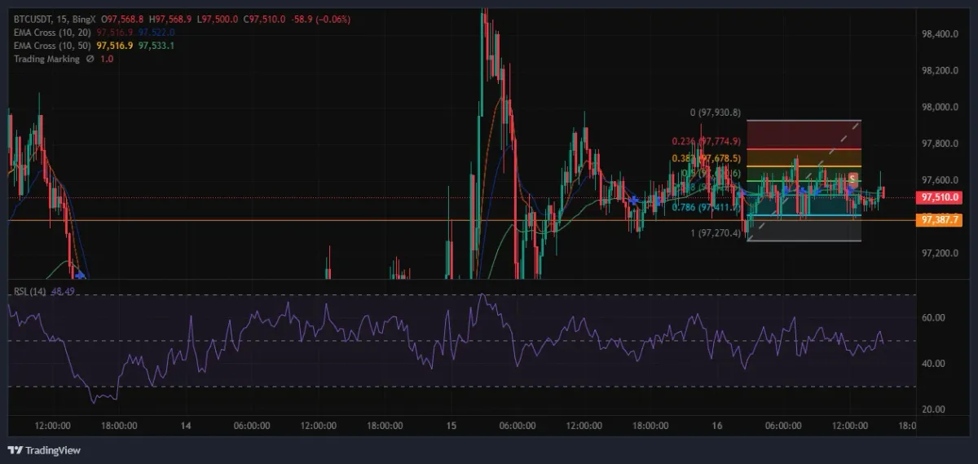
Task: Click the date label 15 on time axis
Action: 452,426
